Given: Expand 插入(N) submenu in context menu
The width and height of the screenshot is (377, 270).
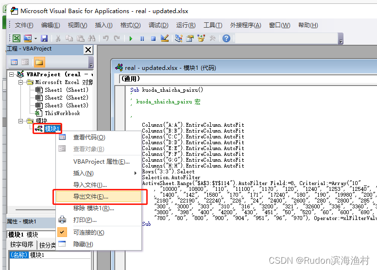Looking at the screenshot, I should tap(99, 173).
